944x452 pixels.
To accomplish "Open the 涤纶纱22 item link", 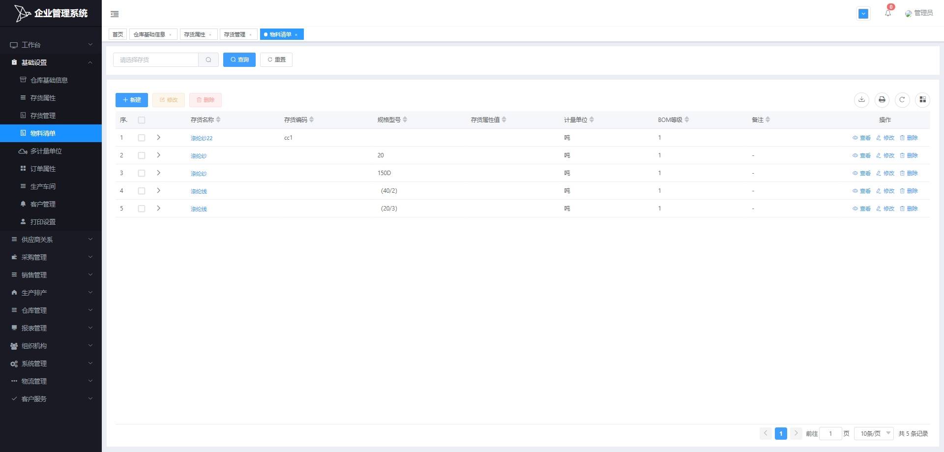I will coord(202,138).
